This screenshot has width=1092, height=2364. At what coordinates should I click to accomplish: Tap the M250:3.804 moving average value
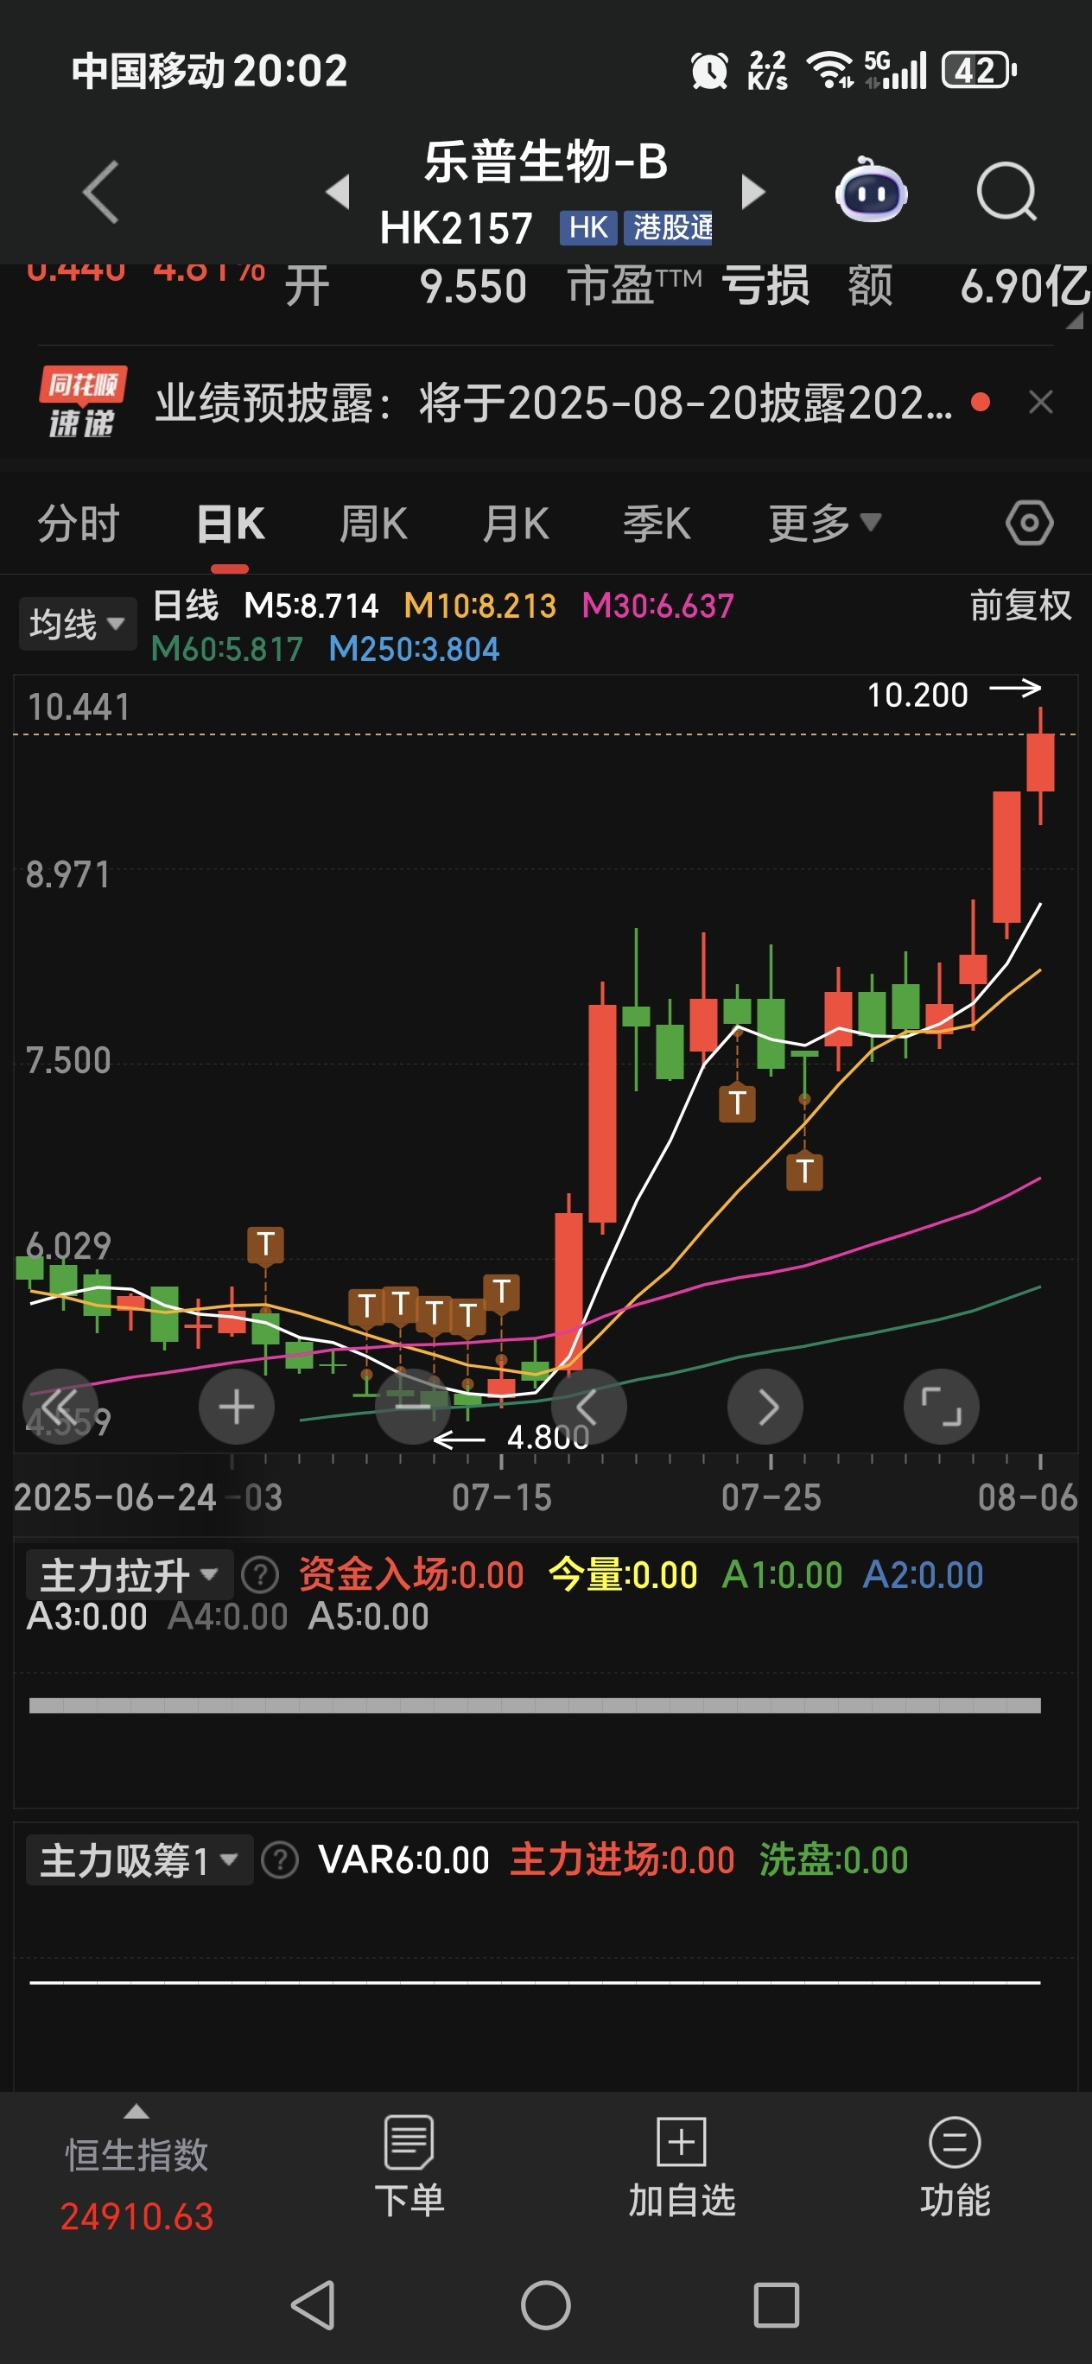point(414,649)
